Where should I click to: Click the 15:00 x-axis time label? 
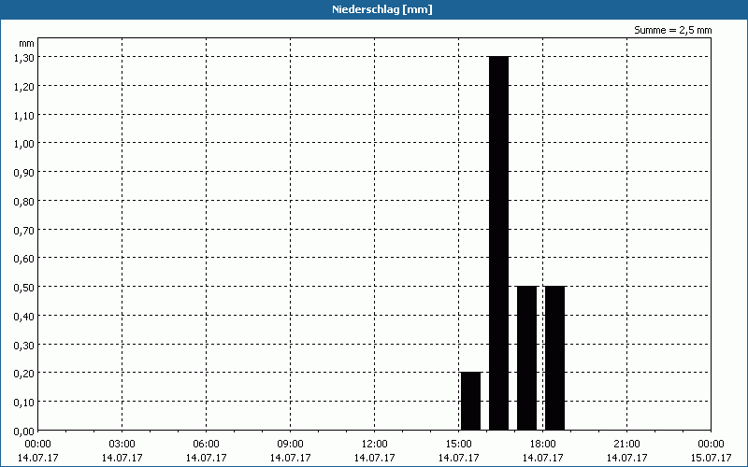458,445
